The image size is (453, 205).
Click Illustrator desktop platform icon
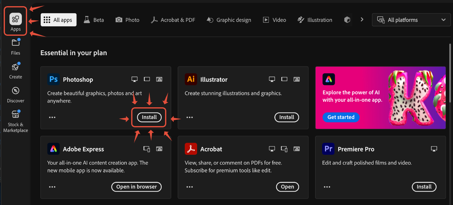click(x=272, y=79)
